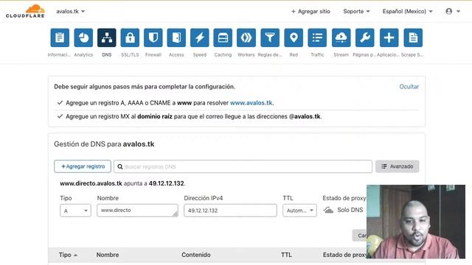This screenshot has width=472, height=265.
Task: Open the user account avatar menu
Action: (453, 12)
